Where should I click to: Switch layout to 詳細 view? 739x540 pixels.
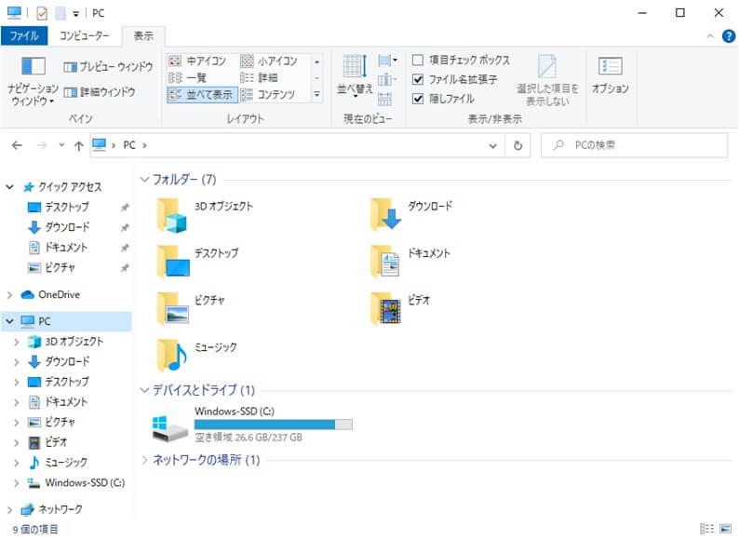pos(259,78)
